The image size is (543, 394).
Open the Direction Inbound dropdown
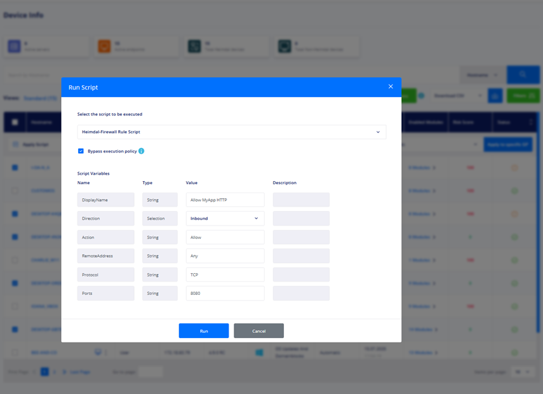(x=225, y=219)
